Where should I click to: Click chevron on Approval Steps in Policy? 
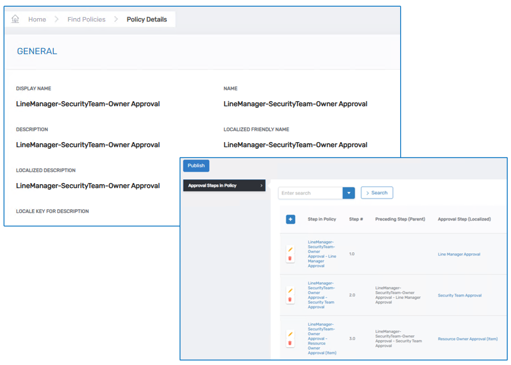[262, 185]
